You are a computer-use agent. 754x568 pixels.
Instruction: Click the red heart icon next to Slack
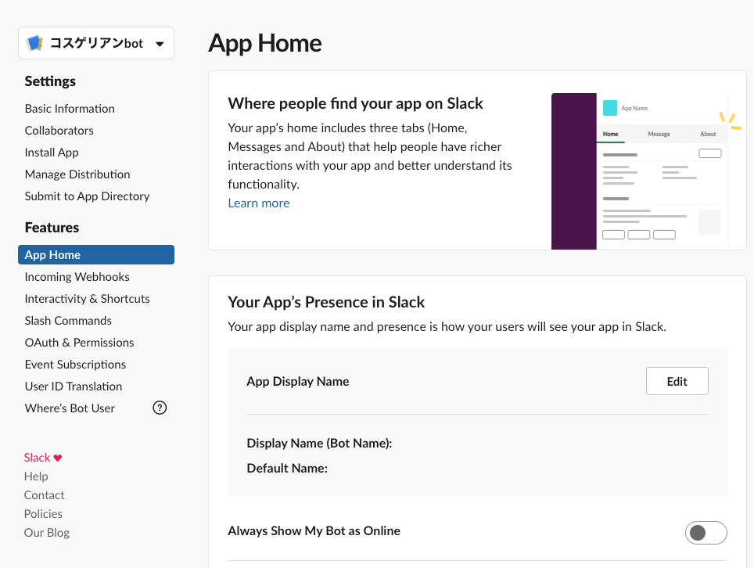coord(58,458)
